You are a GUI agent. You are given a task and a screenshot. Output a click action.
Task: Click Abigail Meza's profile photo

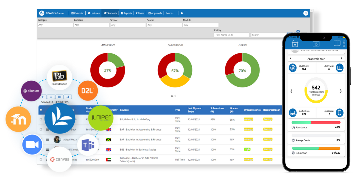(x=57, y=139)
